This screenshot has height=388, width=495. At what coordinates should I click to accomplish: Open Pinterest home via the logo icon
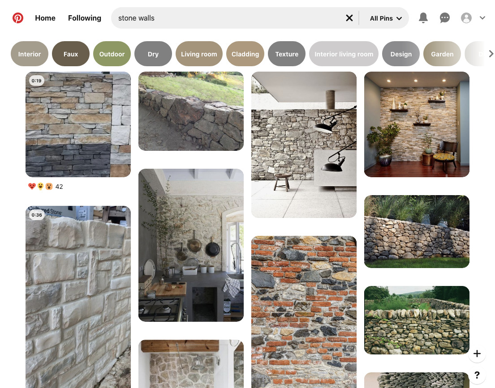18,18
